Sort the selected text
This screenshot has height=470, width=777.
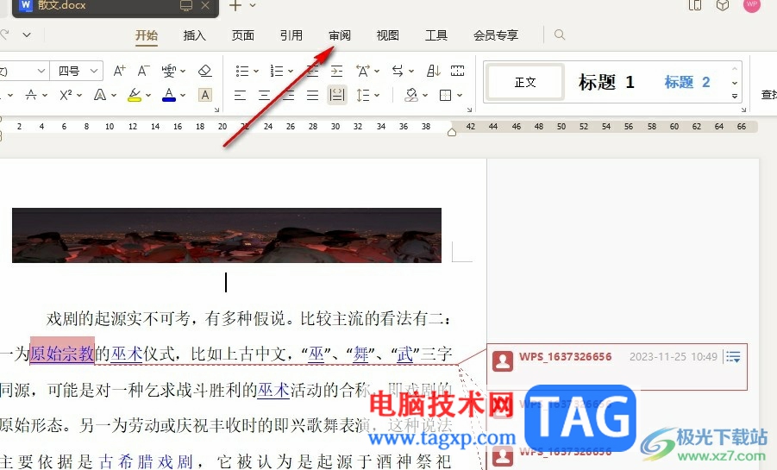(434, 71)
